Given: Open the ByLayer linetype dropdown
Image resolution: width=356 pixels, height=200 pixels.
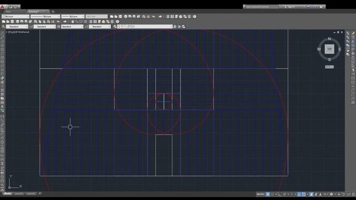Looking at the screenshot, I should [x=45, y=17].
